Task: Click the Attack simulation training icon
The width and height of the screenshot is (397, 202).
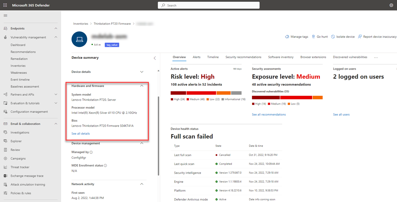Action: (5, 185)
